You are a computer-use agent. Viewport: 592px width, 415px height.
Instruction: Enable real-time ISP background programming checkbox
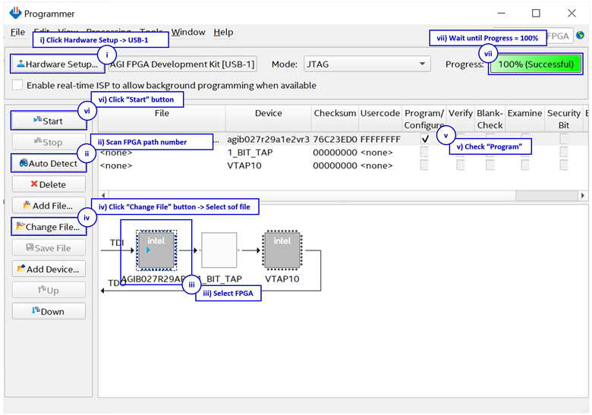[x=17, y=86]
